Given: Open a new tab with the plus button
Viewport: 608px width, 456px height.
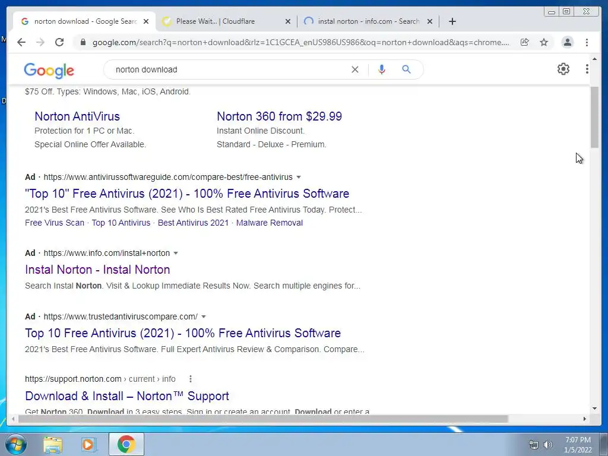Looking at the screenshot, I should pos(452,21).
